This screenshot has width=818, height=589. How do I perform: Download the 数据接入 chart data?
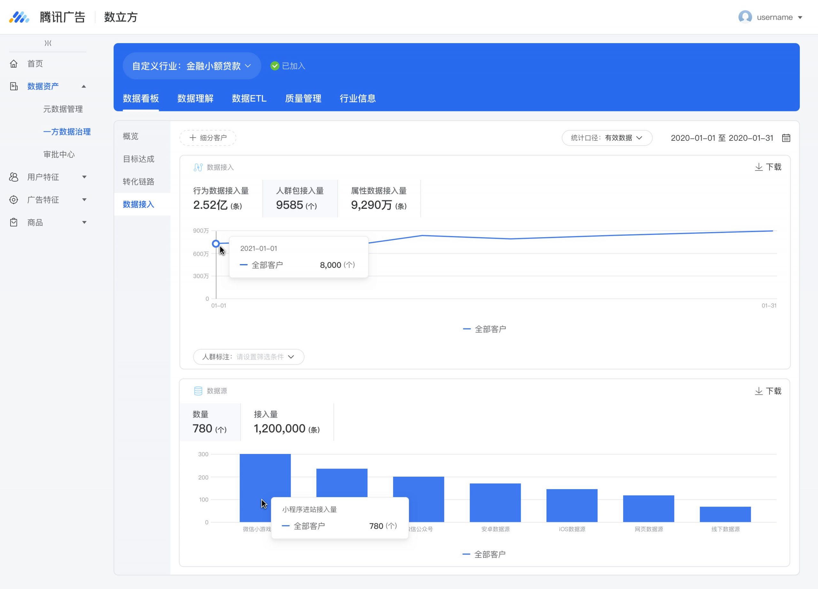[768, 167]
